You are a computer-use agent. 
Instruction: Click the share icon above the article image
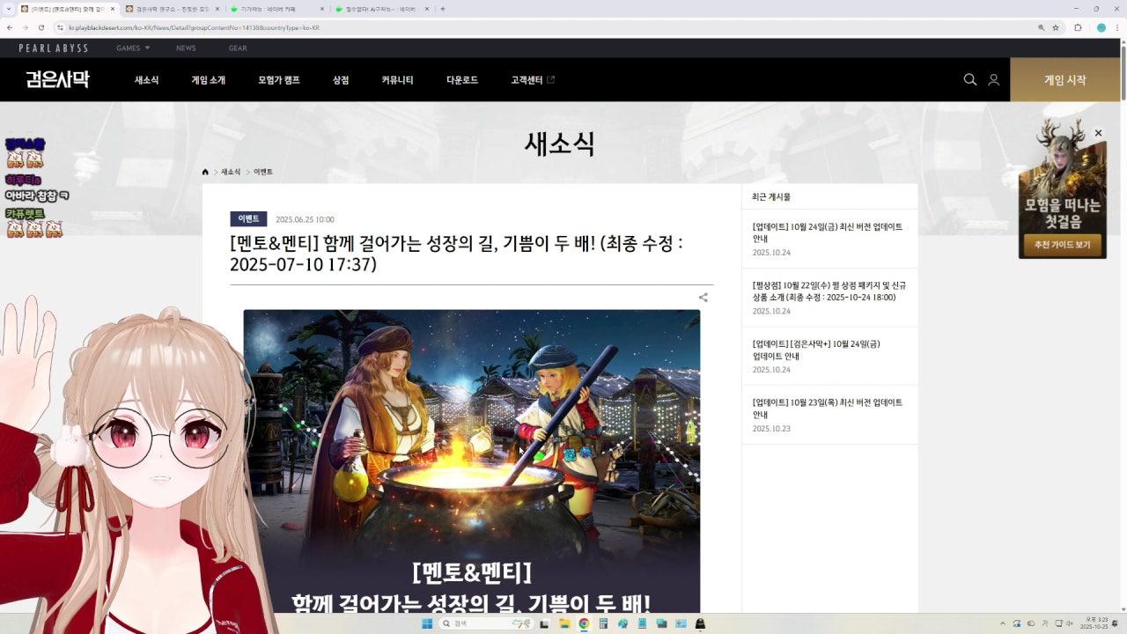[703, 298]
